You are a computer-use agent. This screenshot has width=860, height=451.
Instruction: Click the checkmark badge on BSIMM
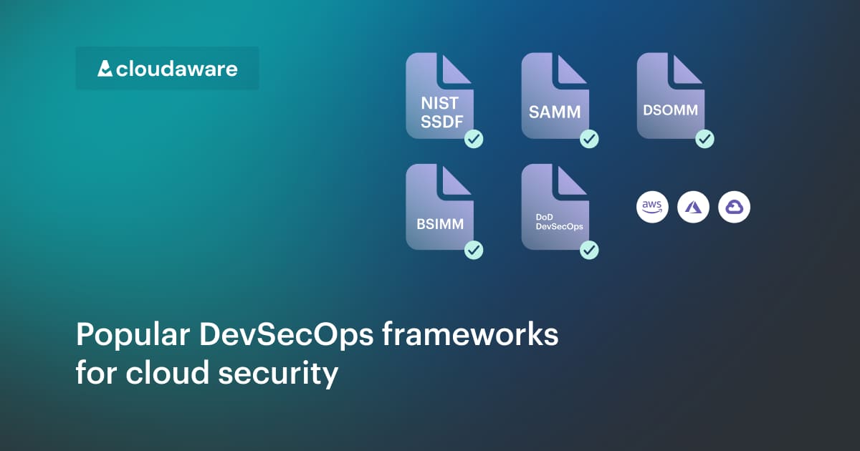coord(474,250)
